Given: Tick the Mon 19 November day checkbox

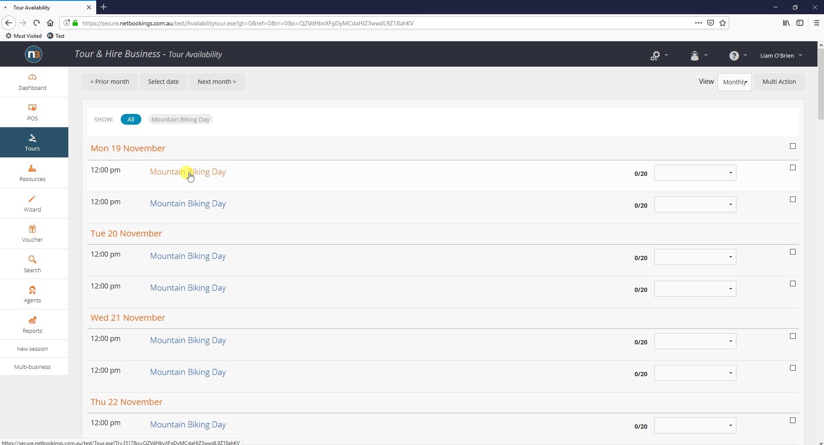Looking at the screenshot, I should coord(793,146).
